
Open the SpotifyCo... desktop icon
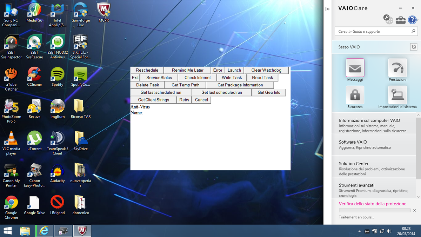pyautogui.click(x=81, y=77)
